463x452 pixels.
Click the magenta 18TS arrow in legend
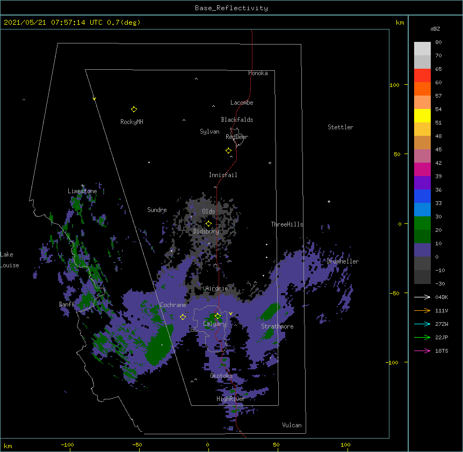[422, 351]
